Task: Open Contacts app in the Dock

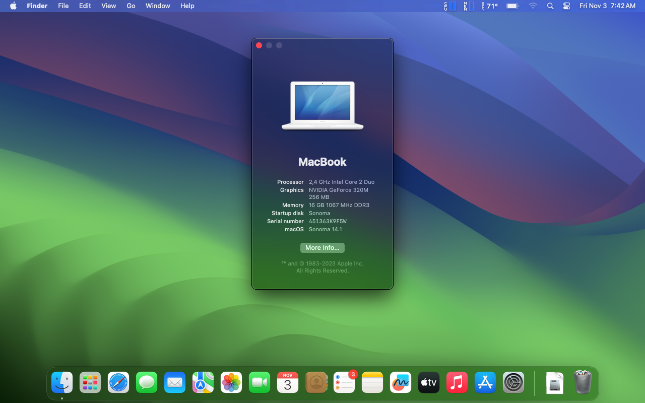Action: 316,383
